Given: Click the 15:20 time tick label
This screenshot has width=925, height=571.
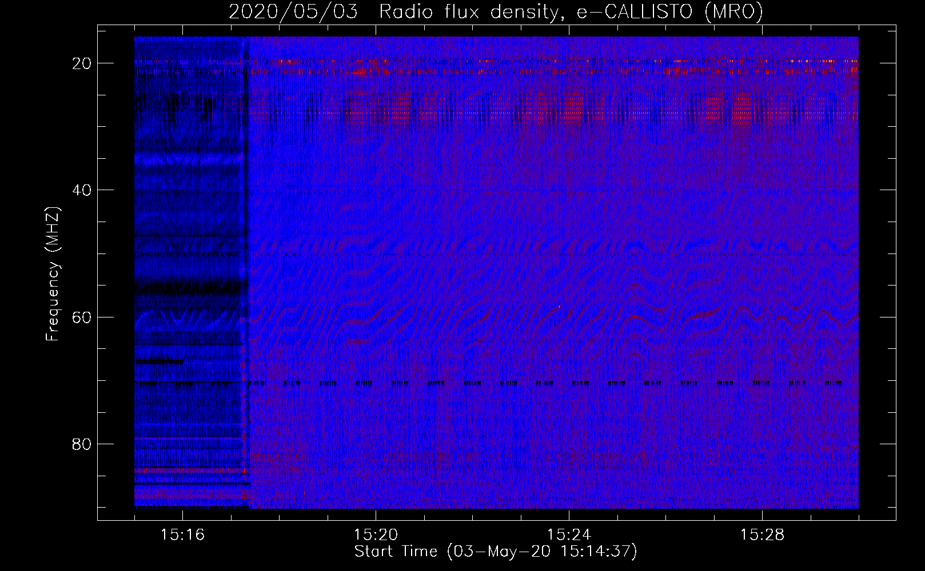Looking at the screenshot, I should 376,535.
